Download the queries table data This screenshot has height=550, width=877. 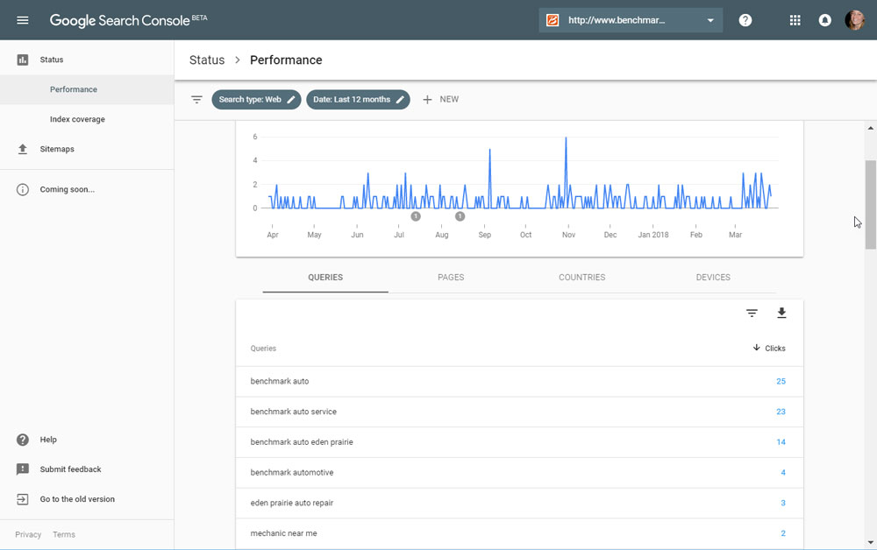click(781, 313)
